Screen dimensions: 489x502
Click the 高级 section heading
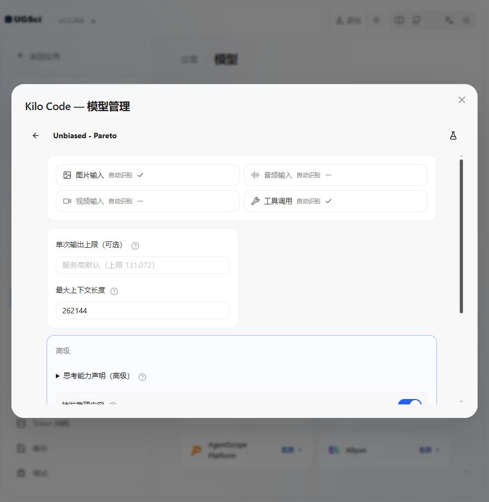[x=63, y=351]
